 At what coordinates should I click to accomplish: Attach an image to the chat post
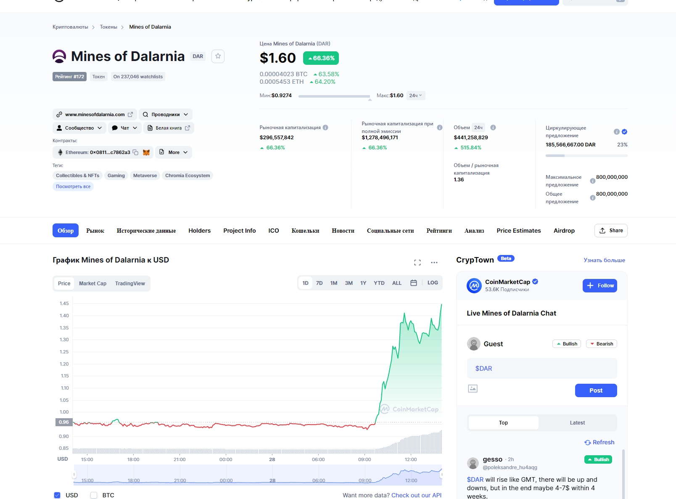tap(473, 389)
